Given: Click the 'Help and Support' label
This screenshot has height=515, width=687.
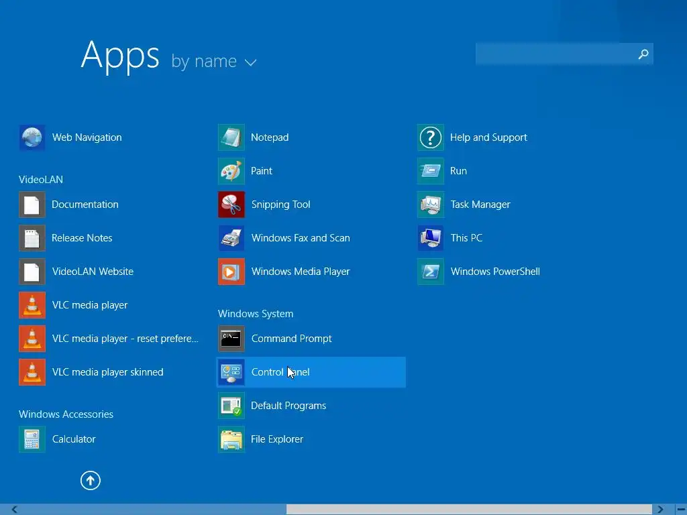Looking at the screenshot, I should [488, 137].
